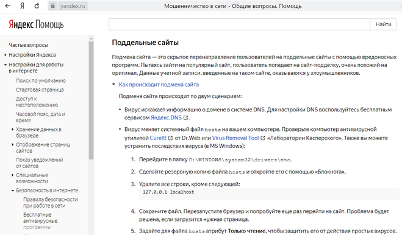This screenshot has height=235, width=402.
Task: Click the C:\WINDOWS\system32\drivers\etc path text
Action: [x=240, y=160]
